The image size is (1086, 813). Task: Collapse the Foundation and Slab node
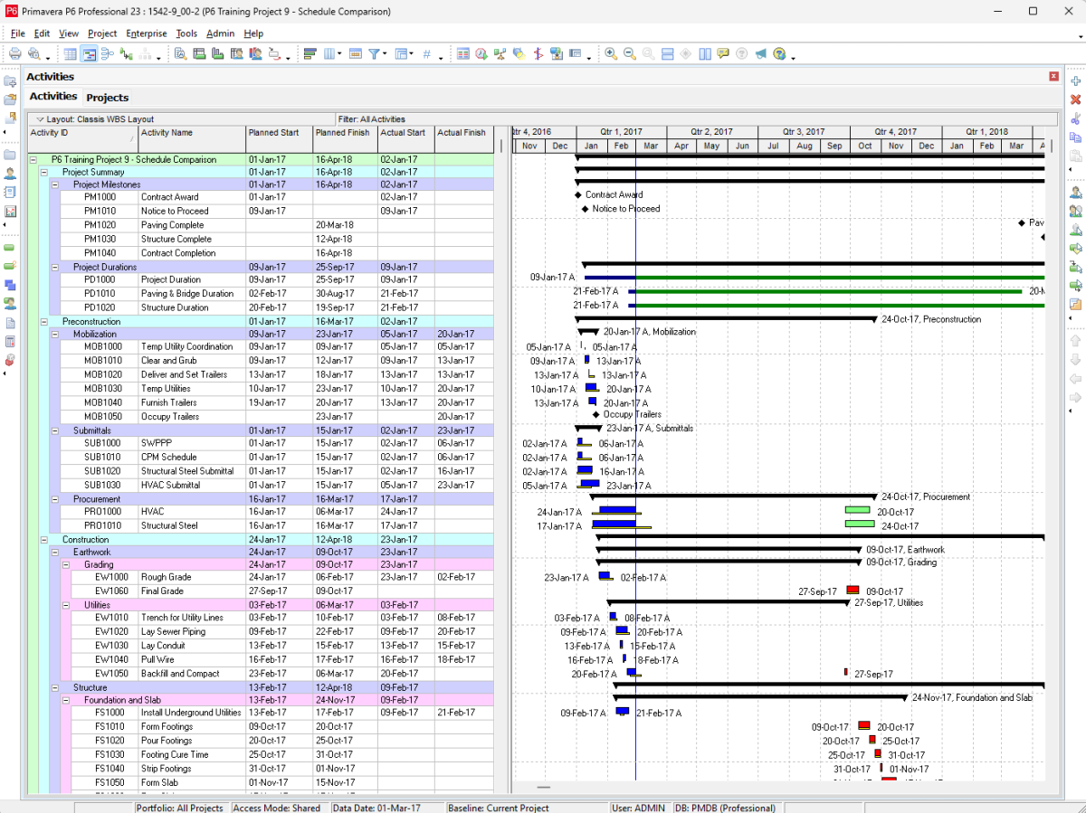point(65,700)
